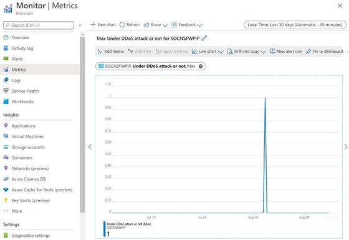This screenshot has width=349, height=240.
Task: Navigate chart to previous time range
Action: 90,147
